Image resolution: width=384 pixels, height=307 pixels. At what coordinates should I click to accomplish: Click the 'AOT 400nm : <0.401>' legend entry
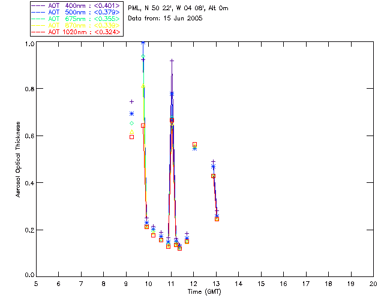tap(76, 5)
